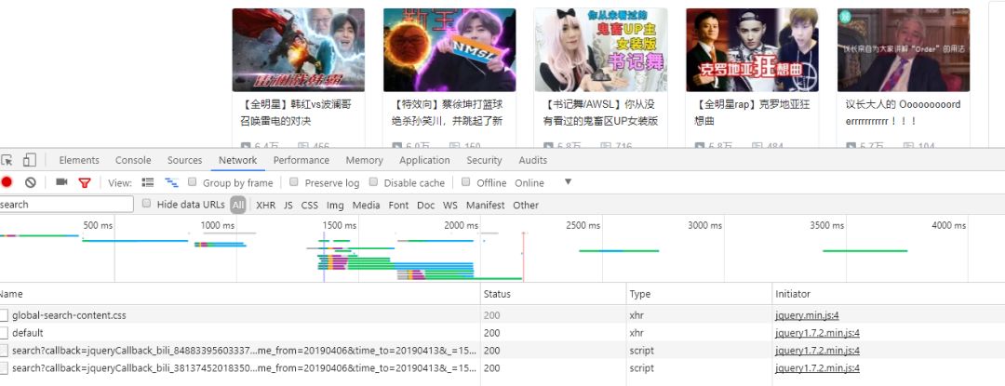
Task: Open the Memory tab
Action: pos(364,160)
